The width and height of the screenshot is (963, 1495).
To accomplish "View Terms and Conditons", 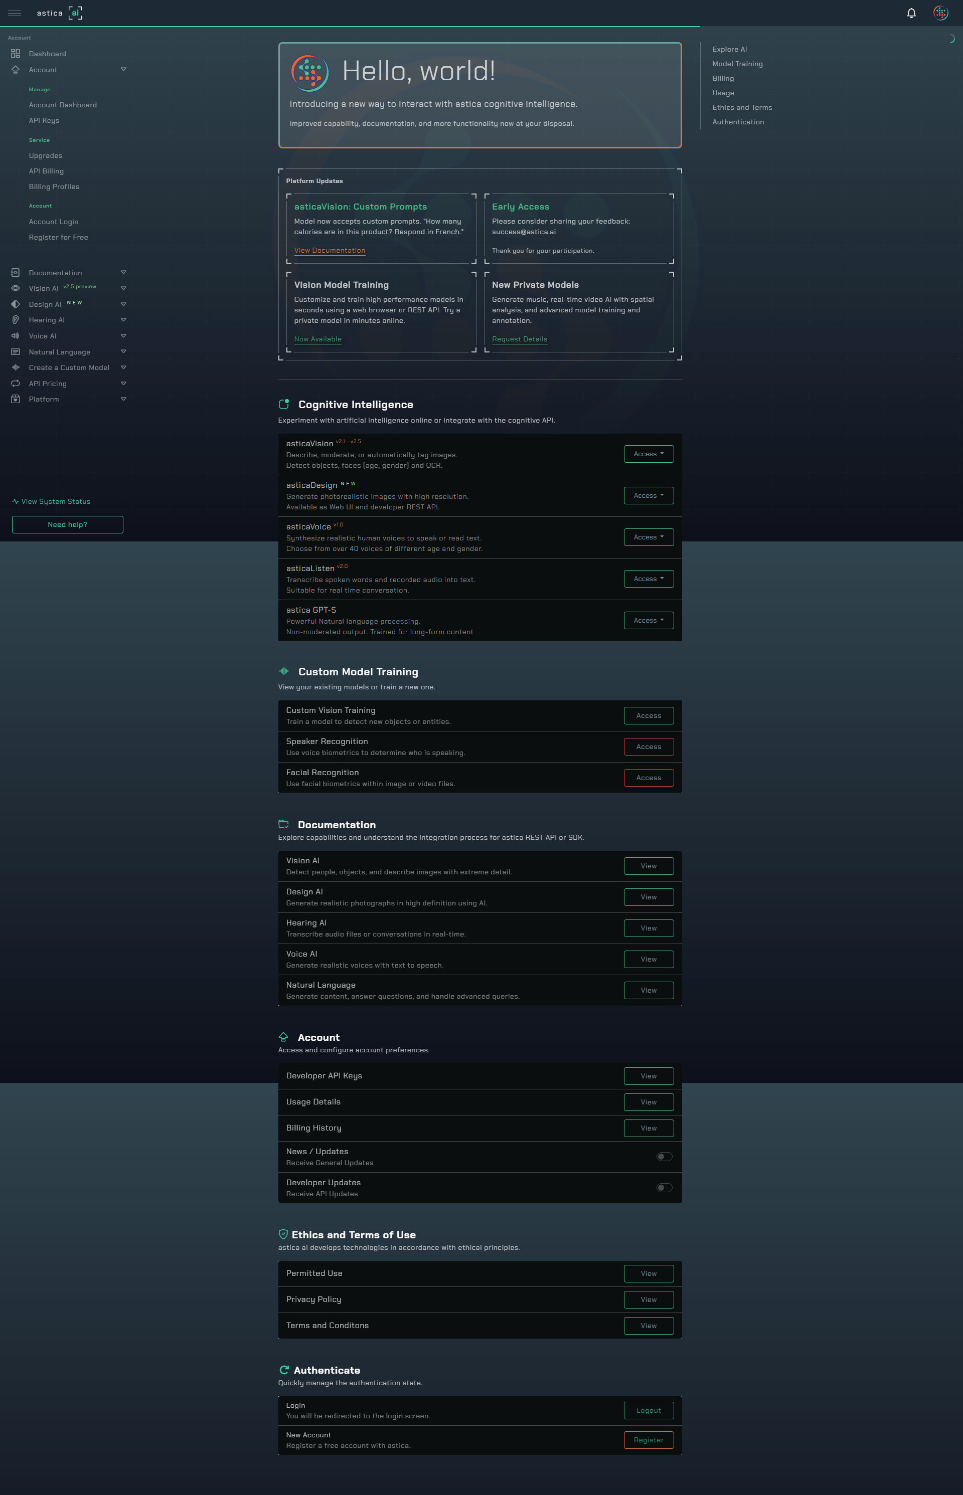I will point(649,1326).
